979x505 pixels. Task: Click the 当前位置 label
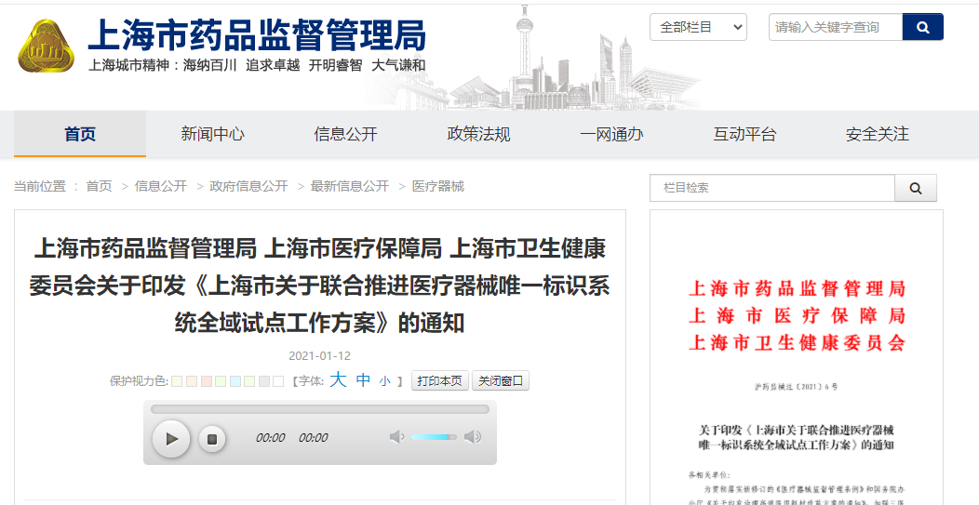coord(40,186)
